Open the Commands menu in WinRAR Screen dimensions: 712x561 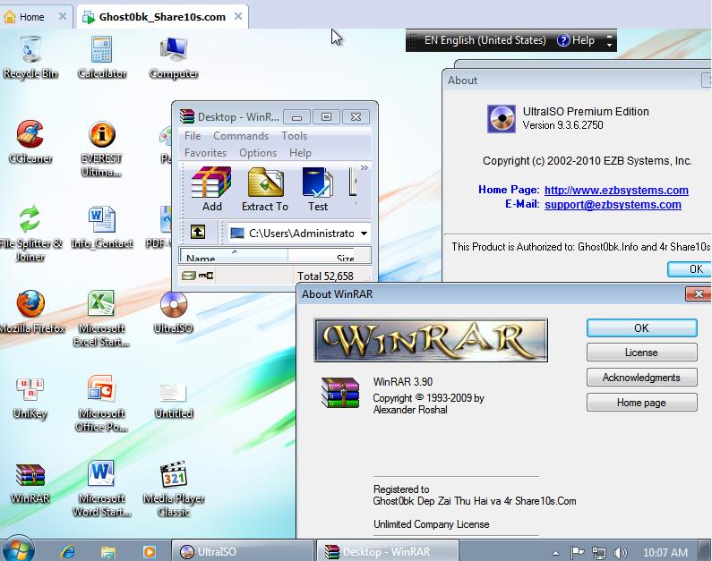(x=241, y=136)
